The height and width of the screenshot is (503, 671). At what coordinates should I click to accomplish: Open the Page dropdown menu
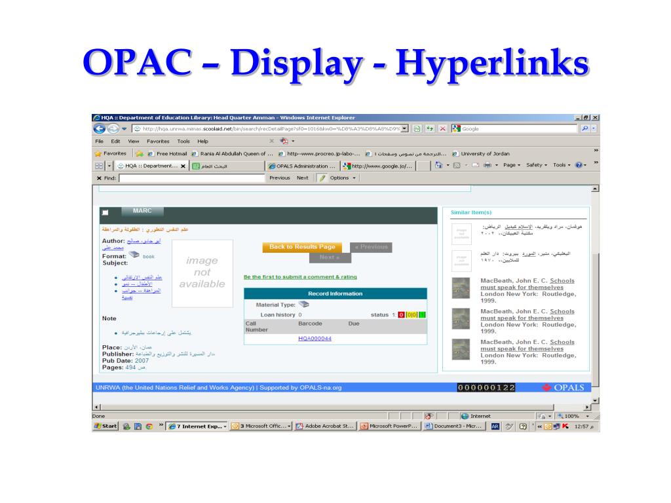(x=511, y=165)
